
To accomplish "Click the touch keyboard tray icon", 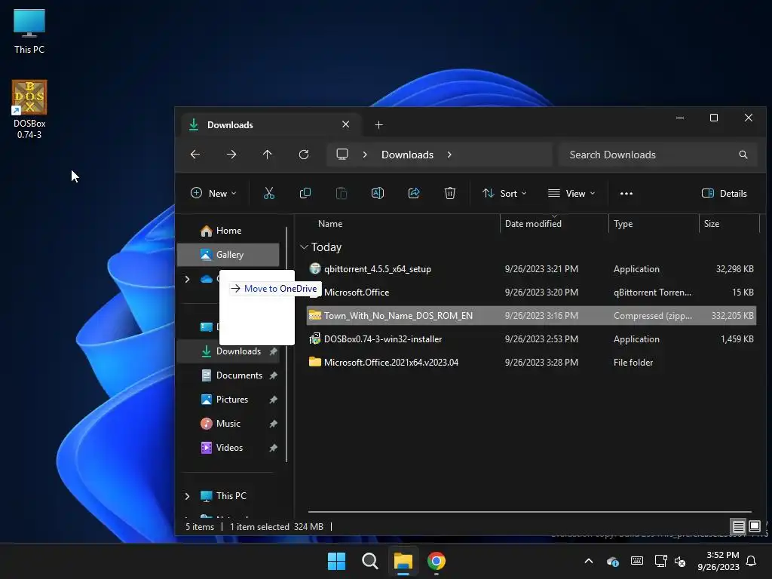I will point(636,561).
